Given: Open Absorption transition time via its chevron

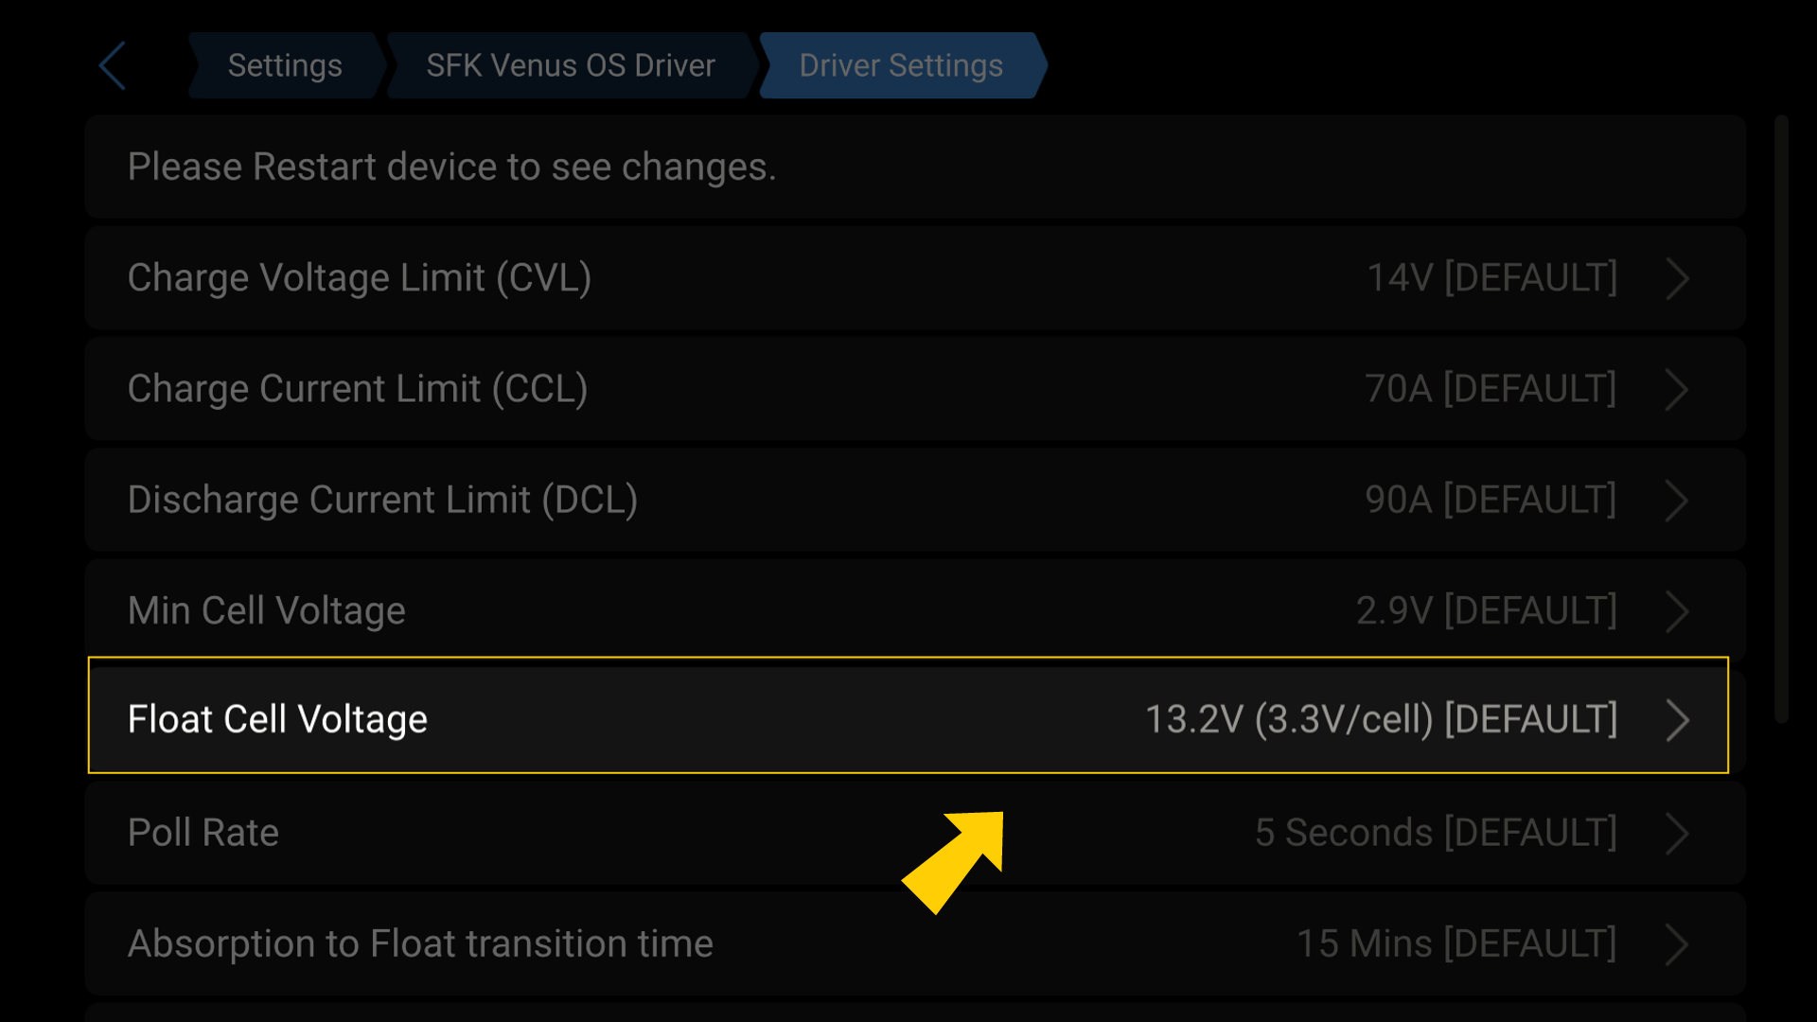Looking at the screenshot, I should click(1678, 943).
